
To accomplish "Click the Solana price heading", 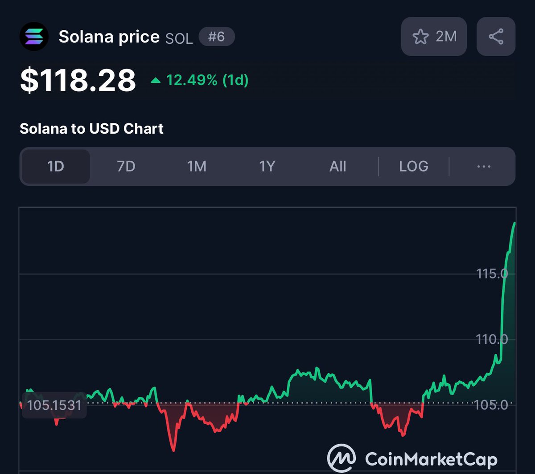I will (109, 37).
